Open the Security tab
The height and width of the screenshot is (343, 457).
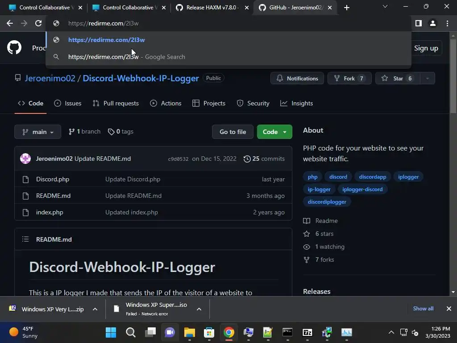pos(253,103)
